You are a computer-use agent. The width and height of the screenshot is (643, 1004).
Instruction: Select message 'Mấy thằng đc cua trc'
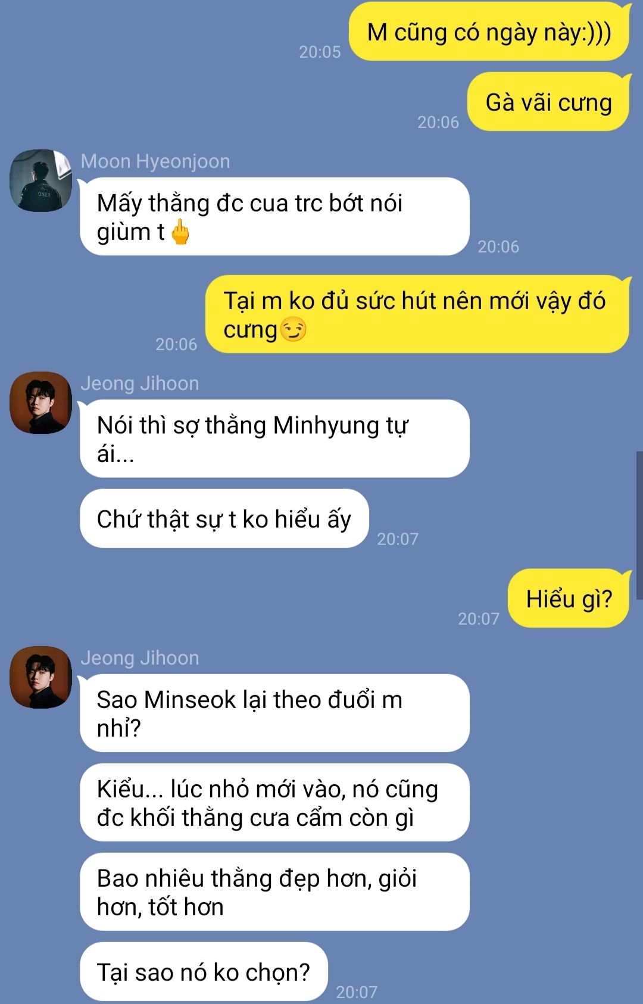(274, 217)
